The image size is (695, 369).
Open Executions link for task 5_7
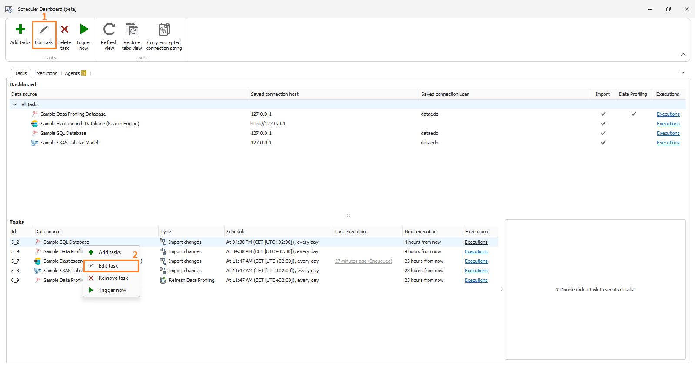[476, 261]
